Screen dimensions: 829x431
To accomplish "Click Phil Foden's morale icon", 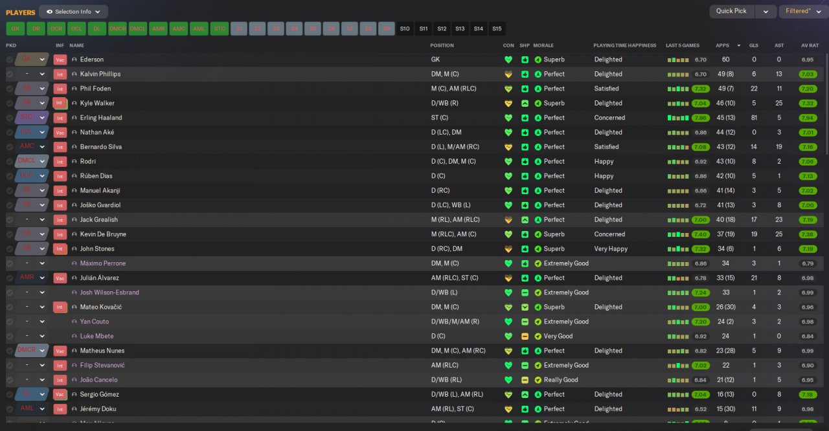I will 538,89.
